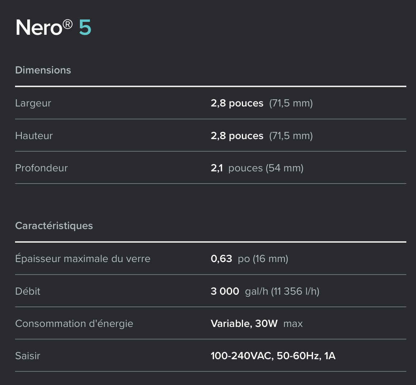Click the Nero 5 product title

click(53, 27)
